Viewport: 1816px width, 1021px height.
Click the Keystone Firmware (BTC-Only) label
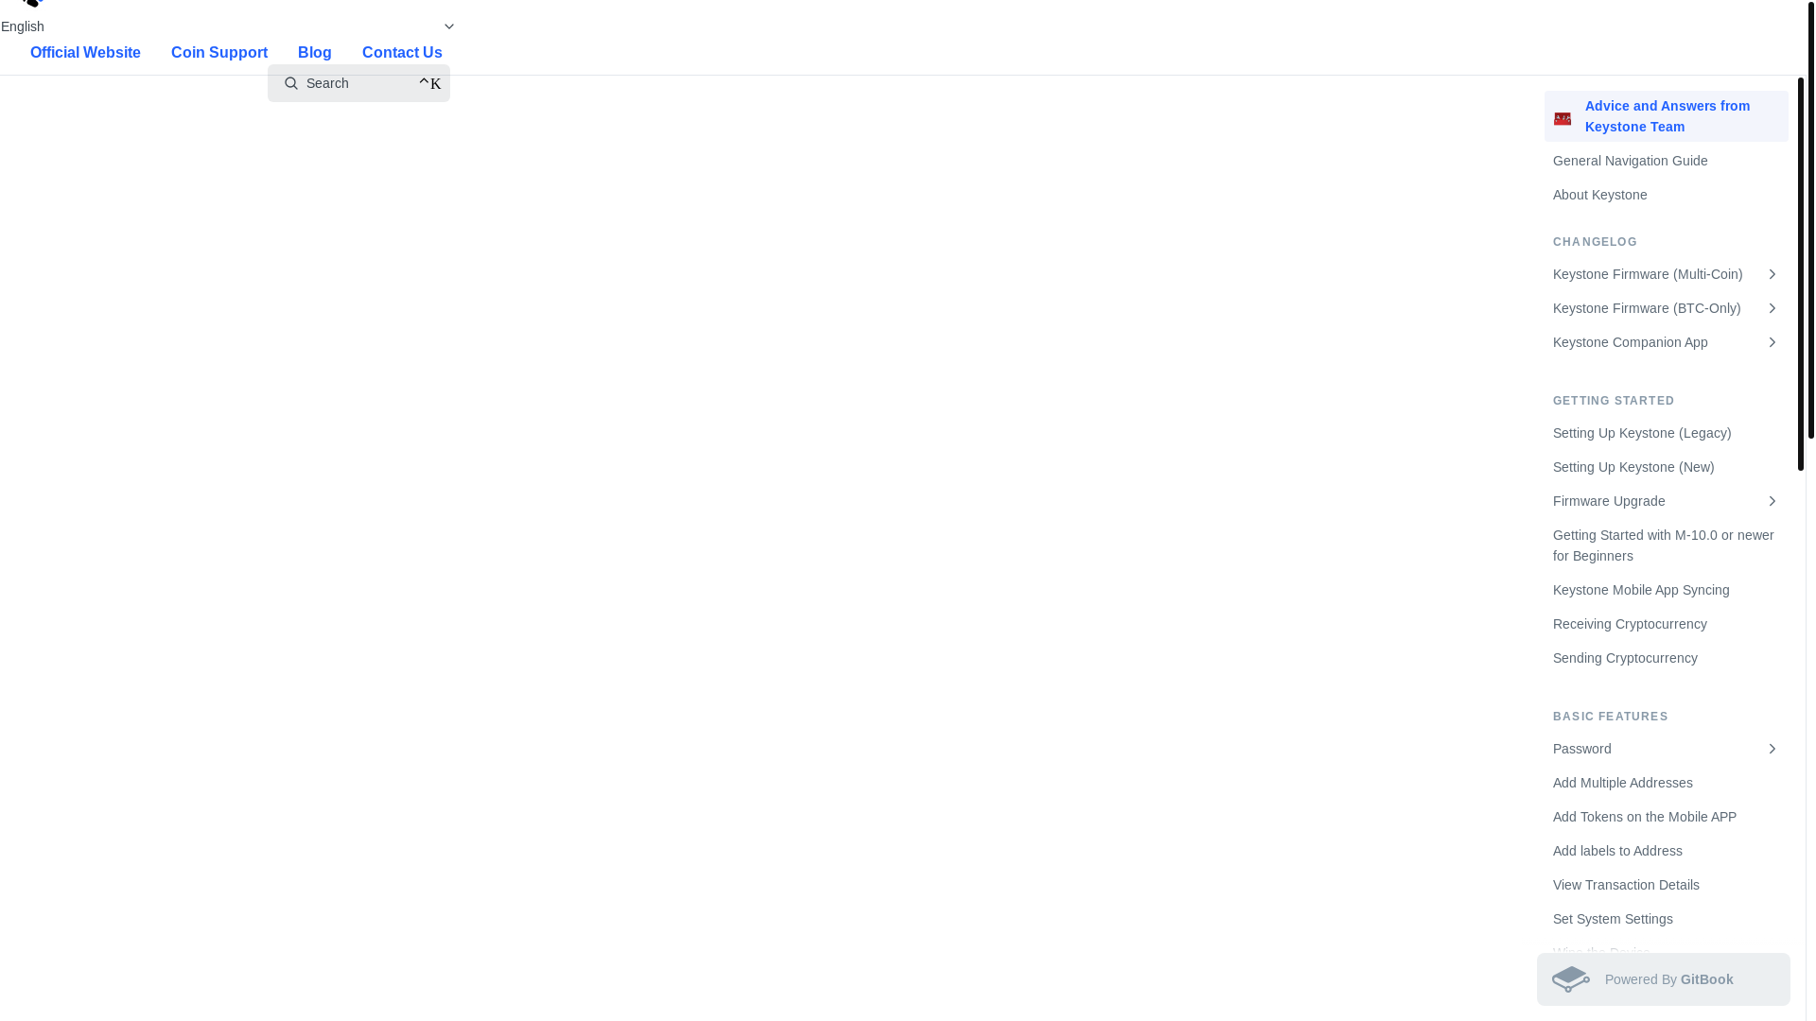pos(1646,308)
